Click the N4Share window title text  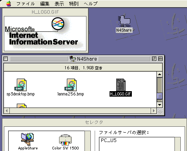[x=87, y=59]
